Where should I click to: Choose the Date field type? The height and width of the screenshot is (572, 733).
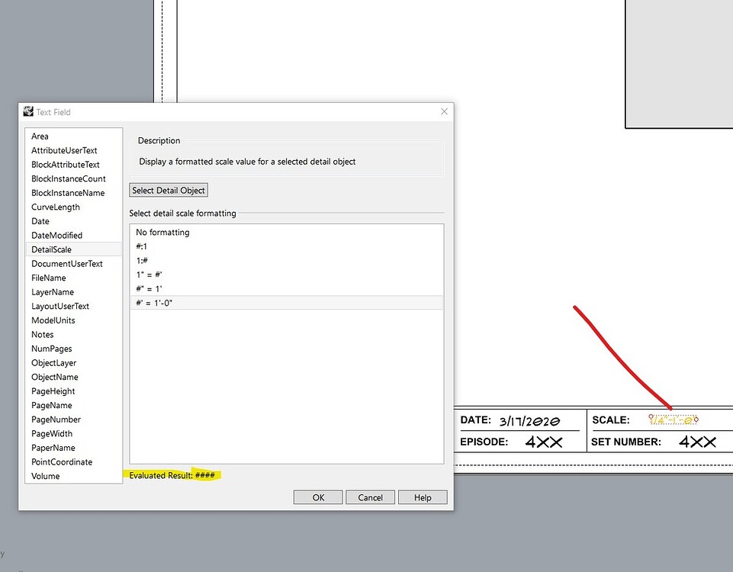click(x=40, y=220)
